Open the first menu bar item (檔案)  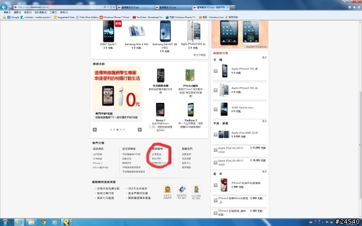7,12
